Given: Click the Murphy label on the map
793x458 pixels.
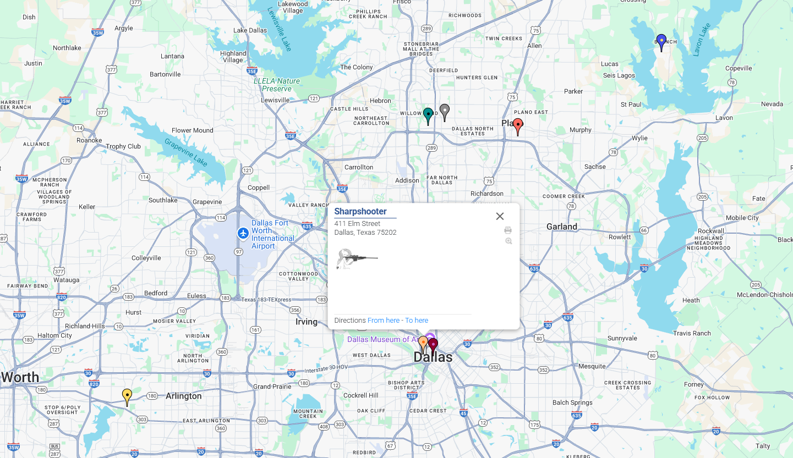Looking at the screenshot, I should [581, 130].
